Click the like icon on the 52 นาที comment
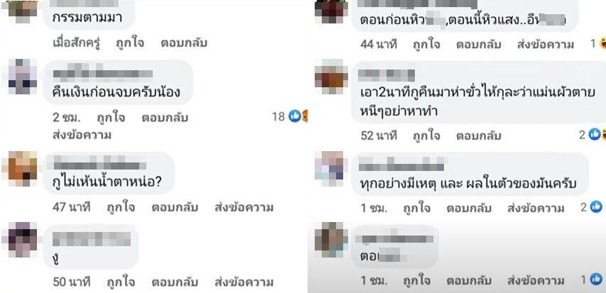This screenshot has width=606, height=293. coord(594,134)
